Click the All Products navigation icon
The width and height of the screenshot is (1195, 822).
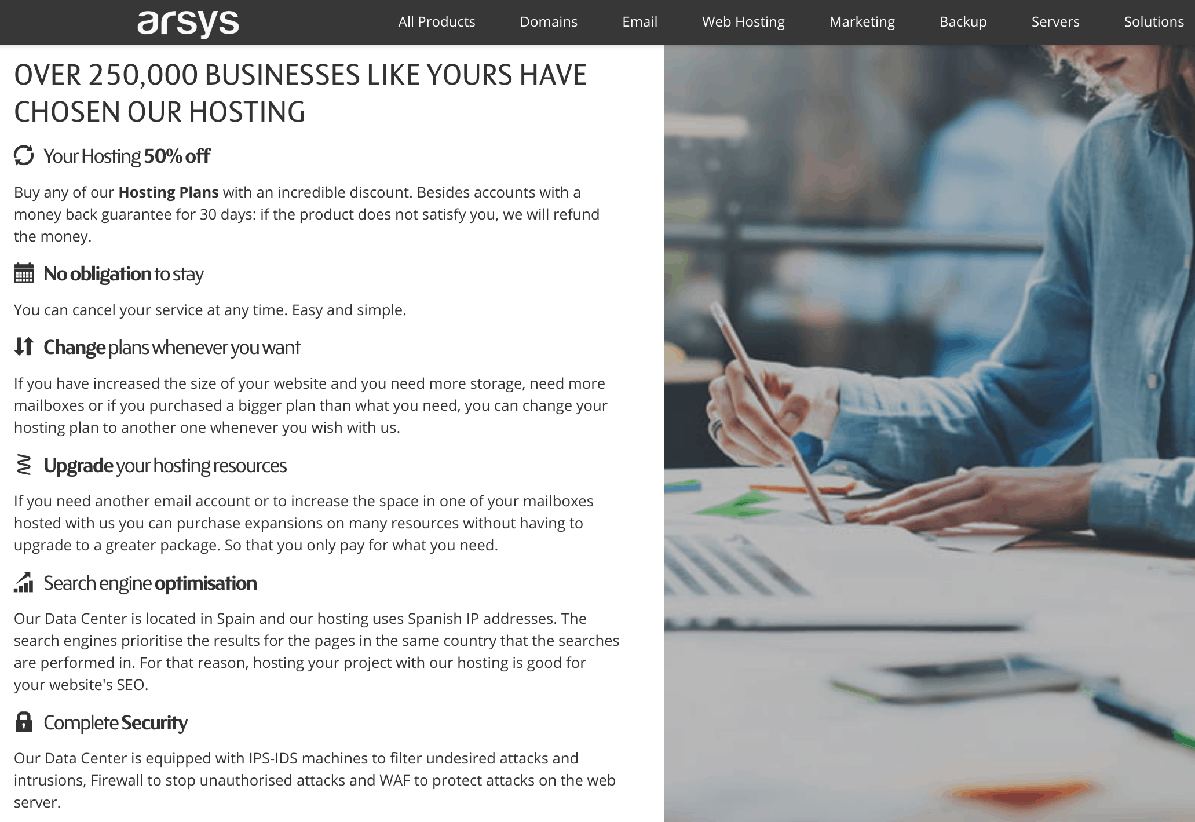(x=435, y=22)
